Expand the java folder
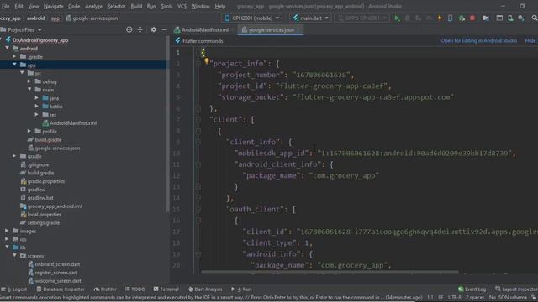Screen dimensions: 538x302 coord(37,98)
